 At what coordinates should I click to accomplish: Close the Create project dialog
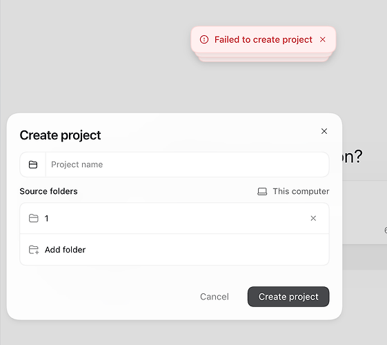coord(324,131)
